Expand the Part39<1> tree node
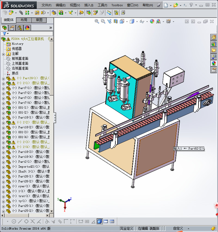This screenshot has width=218, height=232. 3,79
